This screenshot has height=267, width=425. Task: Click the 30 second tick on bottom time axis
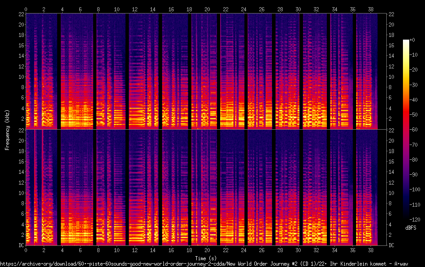298,250
